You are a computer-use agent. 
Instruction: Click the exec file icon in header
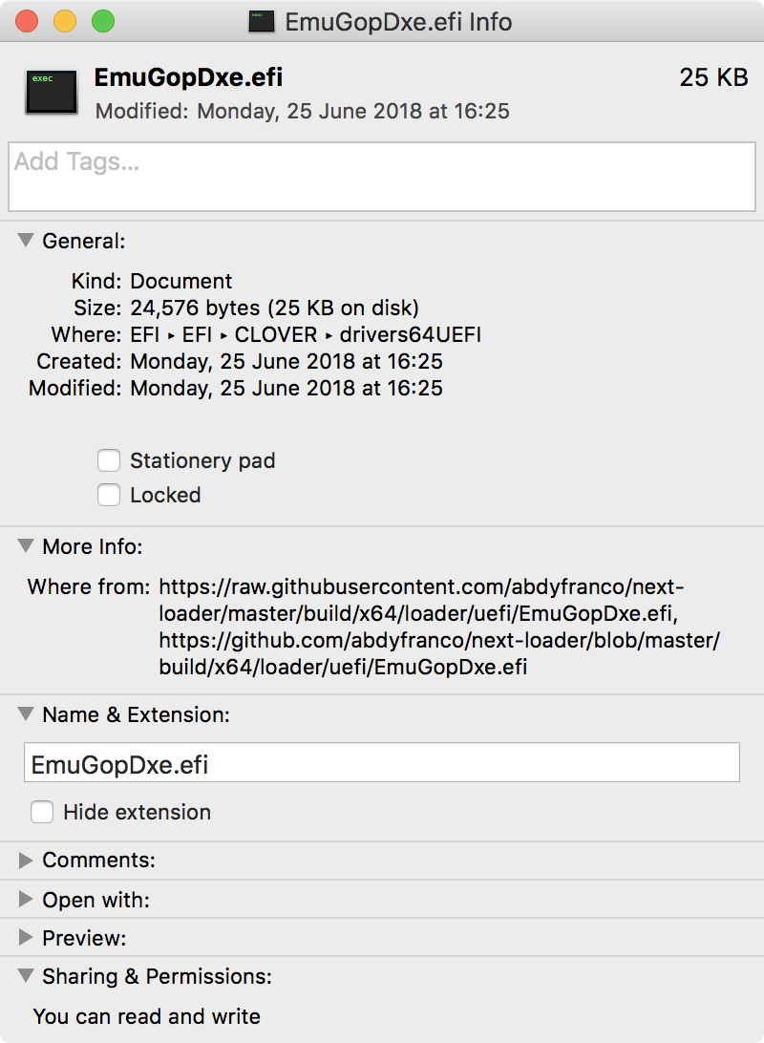(x=51, y=92)
